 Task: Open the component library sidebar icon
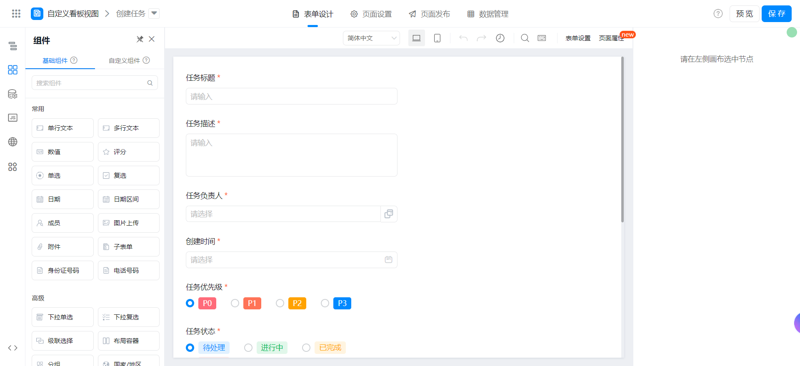(x=13, y=70)
